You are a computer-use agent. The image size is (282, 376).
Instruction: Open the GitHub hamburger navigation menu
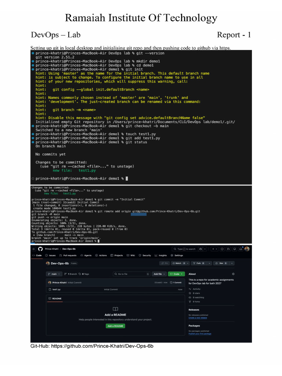34,249
